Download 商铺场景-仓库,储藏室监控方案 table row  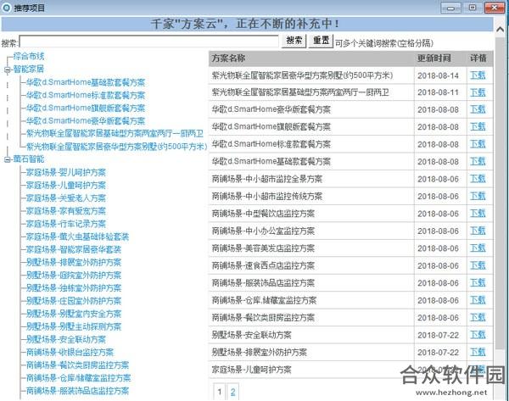[478, 300]
